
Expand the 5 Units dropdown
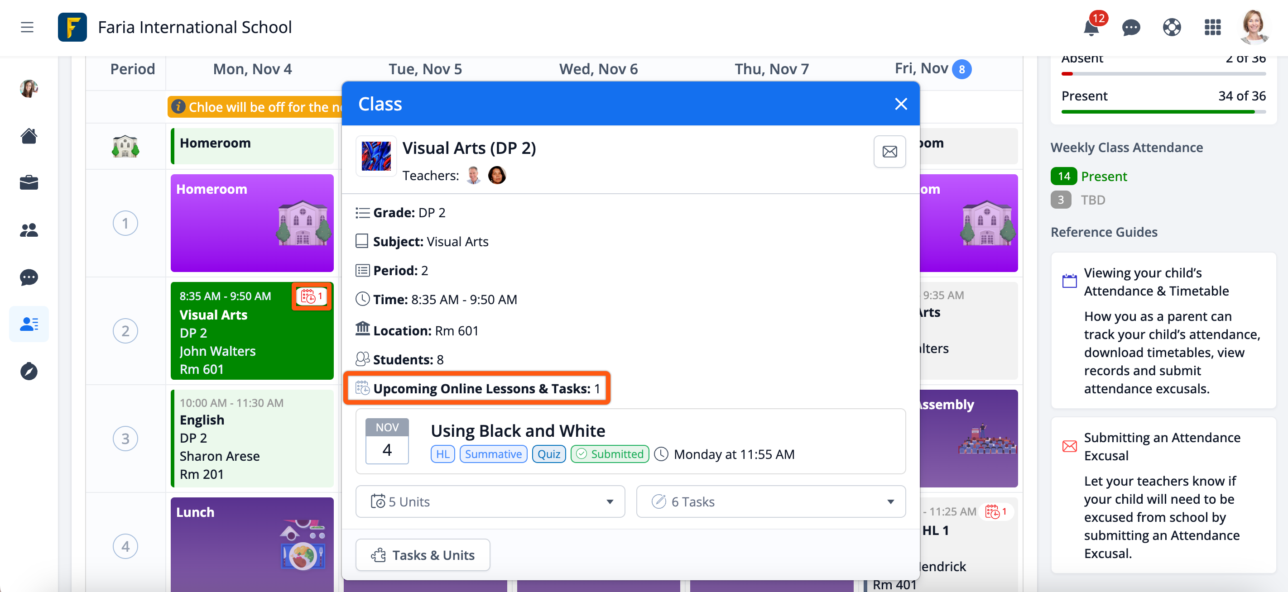coord(490,501)
